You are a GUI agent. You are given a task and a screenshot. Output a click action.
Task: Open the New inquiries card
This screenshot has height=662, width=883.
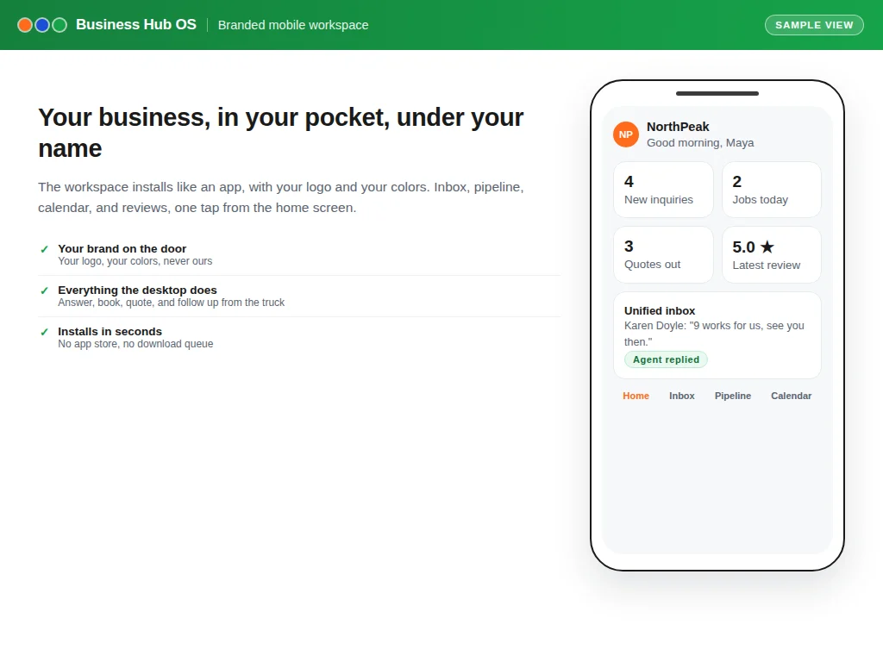point(663,190)
